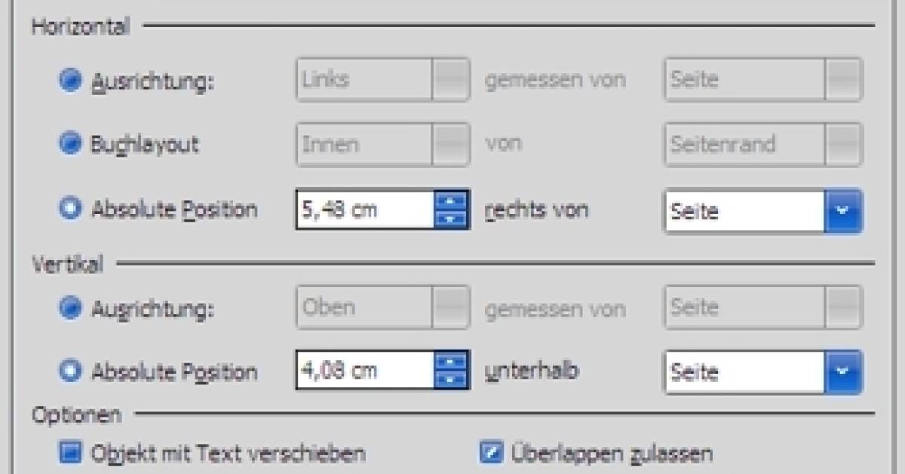
Task: Open vertical gemessen von Seite dropdown
Action: (x=844, y=307)
